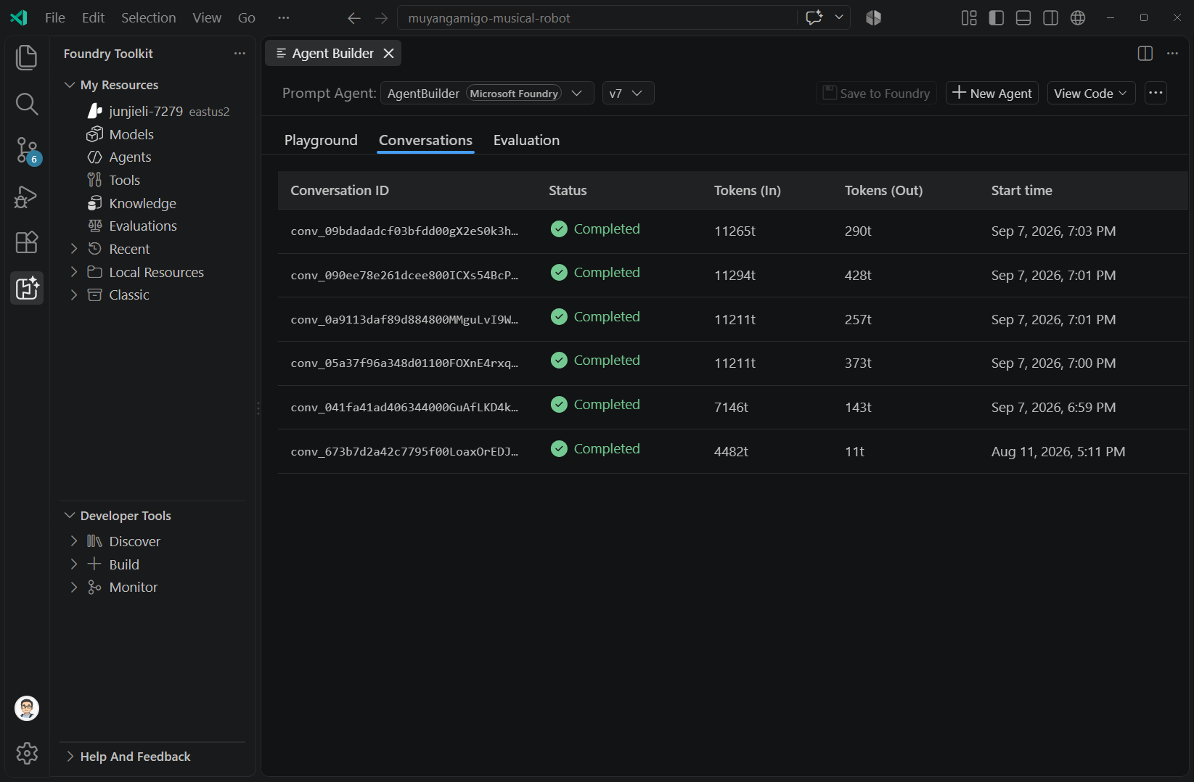Click the cube icon next to the search bar
The width and height of the screenshot is (1194, 782).
click(x=873, y=18)
